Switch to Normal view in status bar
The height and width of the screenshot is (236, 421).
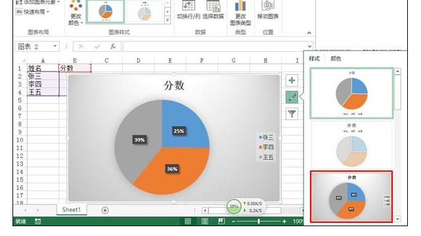point(188,222)
